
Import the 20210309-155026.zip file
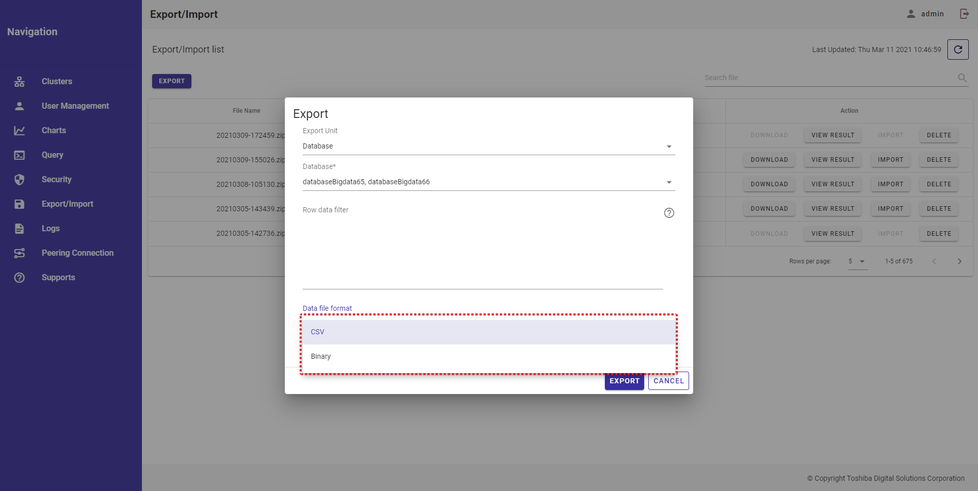pos(890,160)
